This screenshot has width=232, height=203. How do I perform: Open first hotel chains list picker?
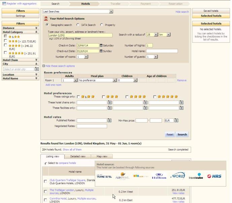point(109,103)
